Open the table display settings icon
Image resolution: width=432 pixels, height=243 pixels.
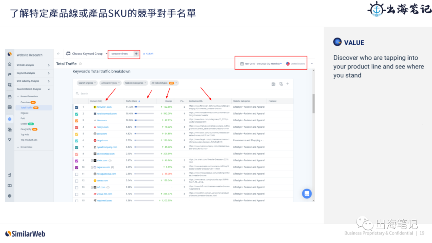282,84
